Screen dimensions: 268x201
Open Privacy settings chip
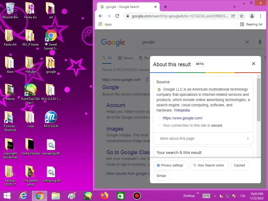click(170, 165)
